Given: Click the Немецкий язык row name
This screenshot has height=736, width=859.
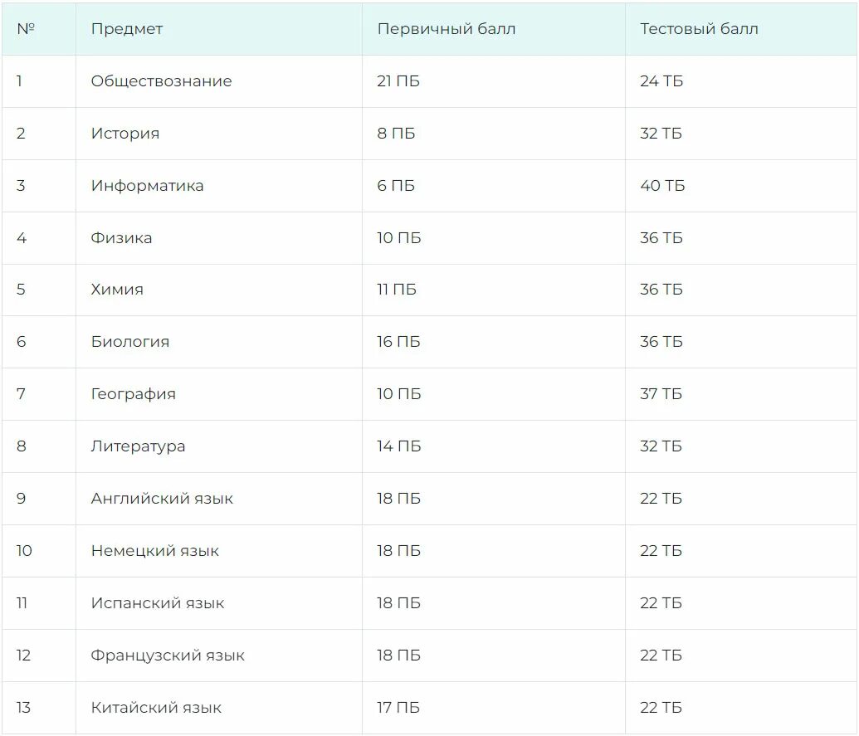Looking at the screenshot, I should click(154, 551).
